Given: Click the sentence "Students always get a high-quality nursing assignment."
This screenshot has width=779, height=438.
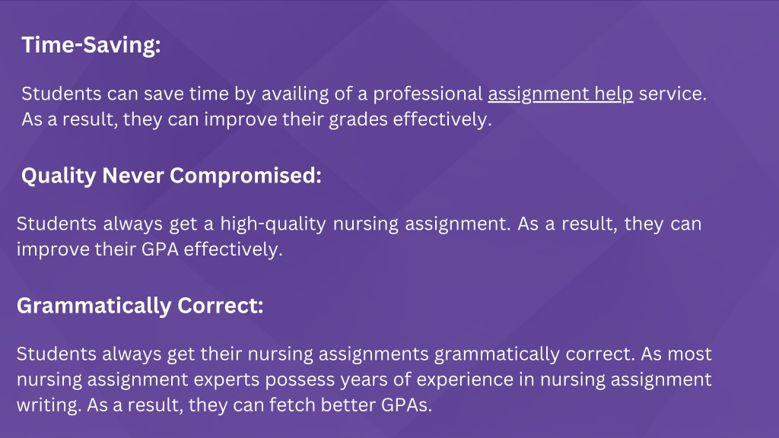Looking at the screenshot, I should click(x=263, y=224).
